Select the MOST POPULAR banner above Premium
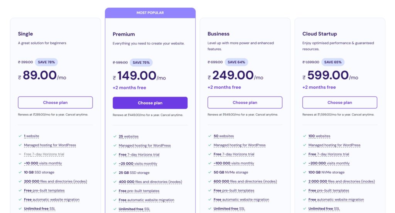 pyautogui.click(x=150, y=13)
